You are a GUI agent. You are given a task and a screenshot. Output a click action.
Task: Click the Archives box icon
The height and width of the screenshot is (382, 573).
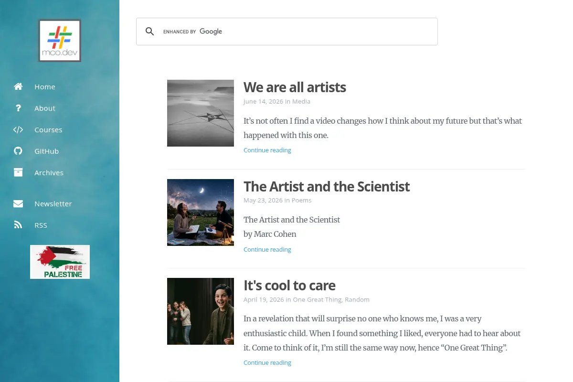18,172
